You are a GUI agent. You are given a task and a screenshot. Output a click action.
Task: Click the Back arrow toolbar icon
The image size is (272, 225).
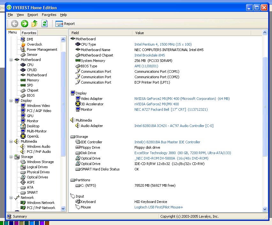click(15, 24)
